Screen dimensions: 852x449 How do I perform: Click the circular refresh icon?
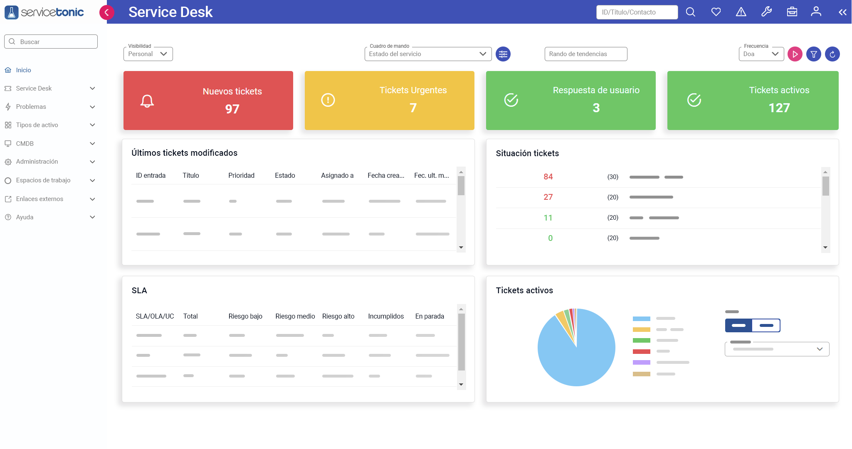coord(832,54)
